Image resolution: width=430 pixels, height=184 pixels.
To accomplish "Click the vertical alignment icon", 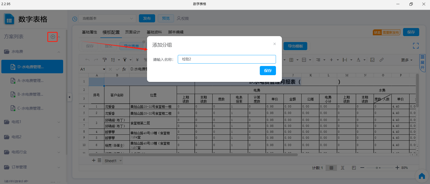I will click(x=332, y=60).
